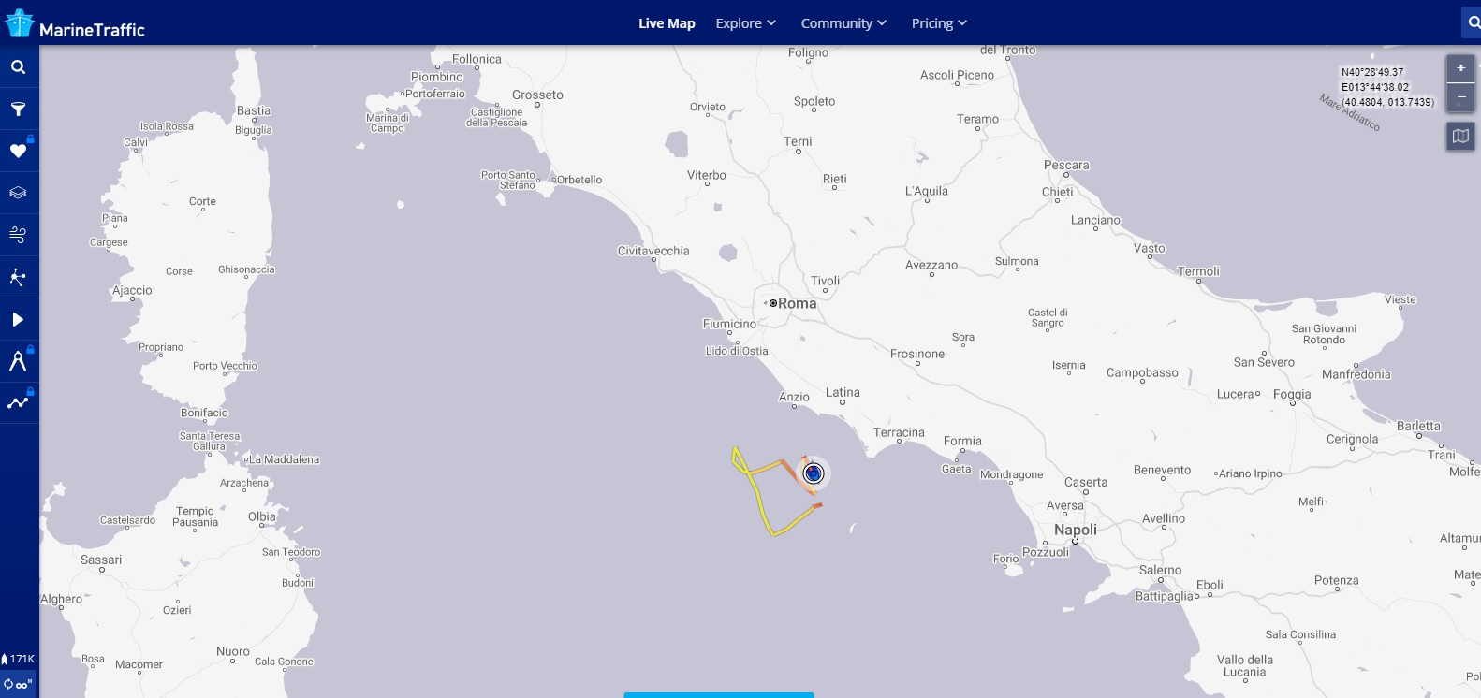Toggle the auto-refresh map control
This screenshot has height=698, width=1481.
point(18,684)
